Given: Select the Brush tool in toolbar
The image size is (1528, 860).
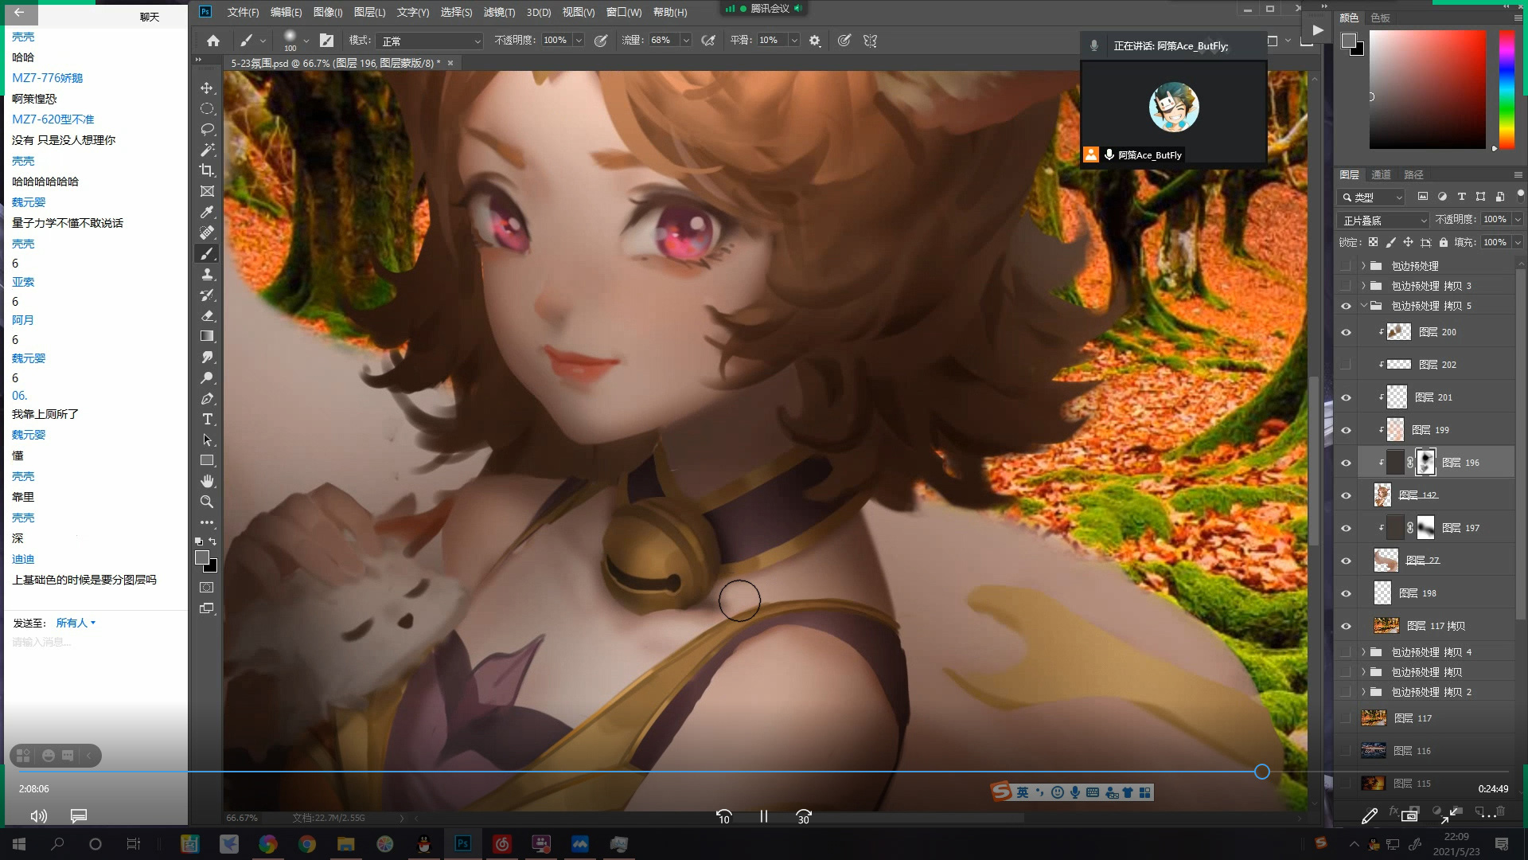Looking at the screenshot, I should [207, 253].
